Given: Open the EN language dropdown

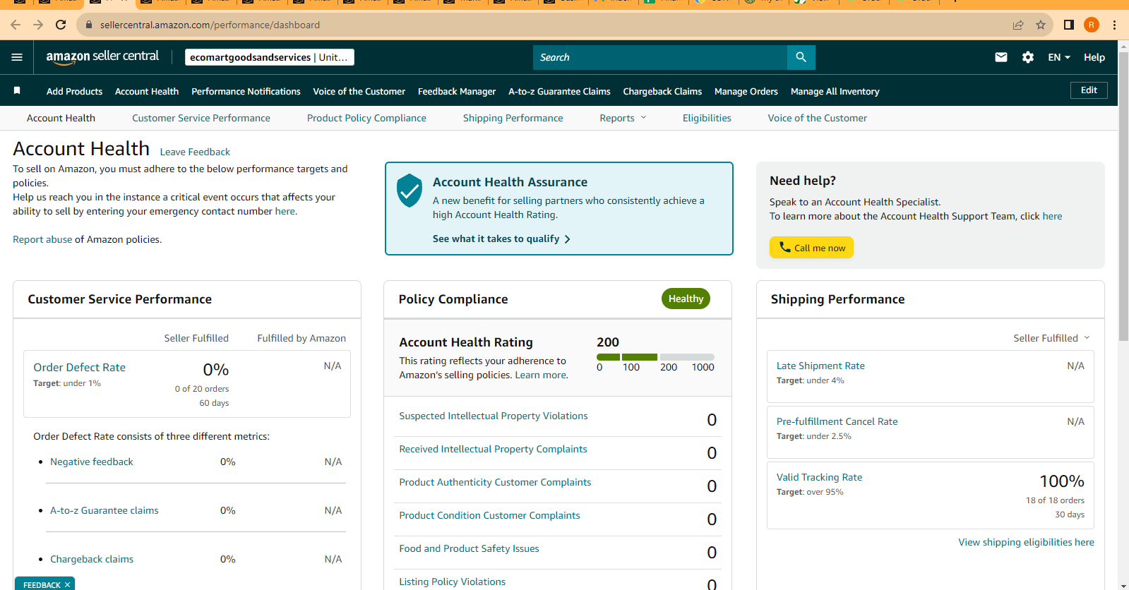Looking at the screenshot, I should click(x=1059, y=57).
